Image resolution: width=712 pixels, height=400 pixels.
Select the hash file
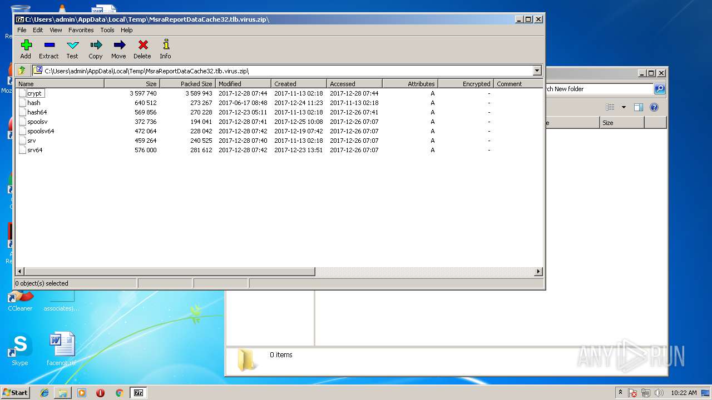[x=33, y=103]
